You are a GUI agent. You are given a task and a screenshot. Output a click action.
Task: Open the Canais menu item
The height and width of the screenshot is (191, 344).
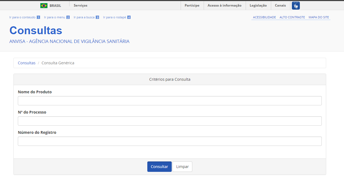280,5
